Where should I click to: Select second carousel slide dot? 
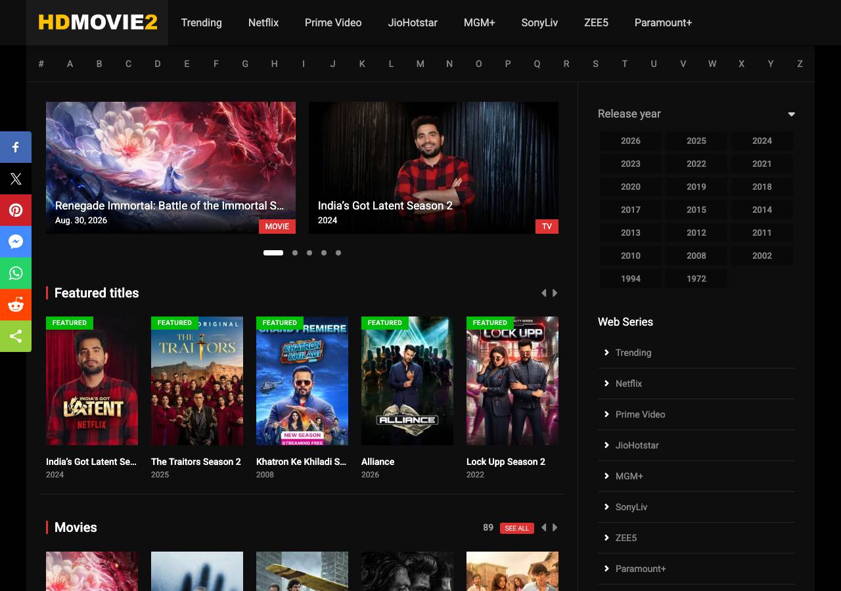295,253
